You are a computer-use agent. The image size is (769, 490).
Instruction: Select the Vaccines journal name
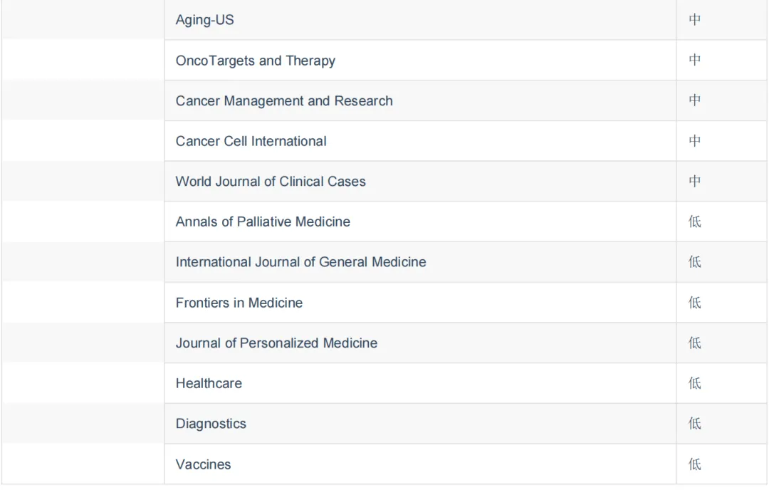point(203,464)
